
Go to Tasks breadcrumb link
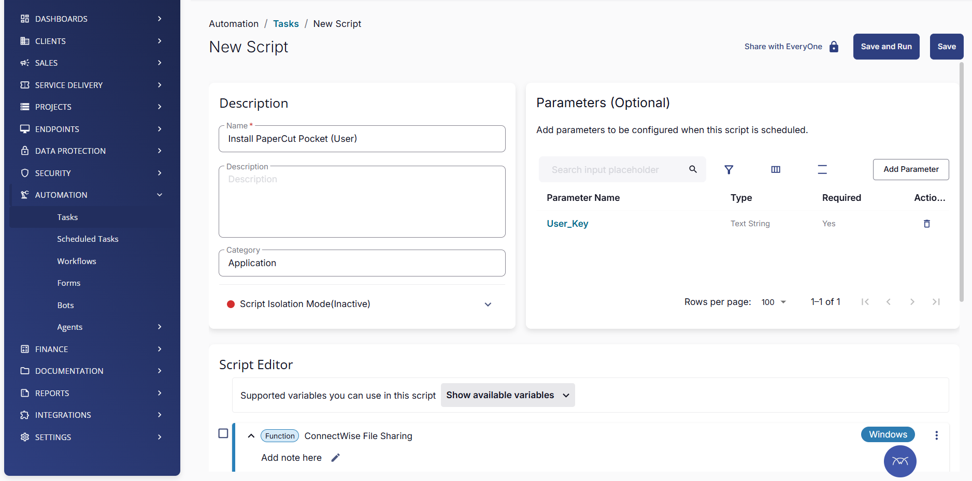(x=286, y=24)
